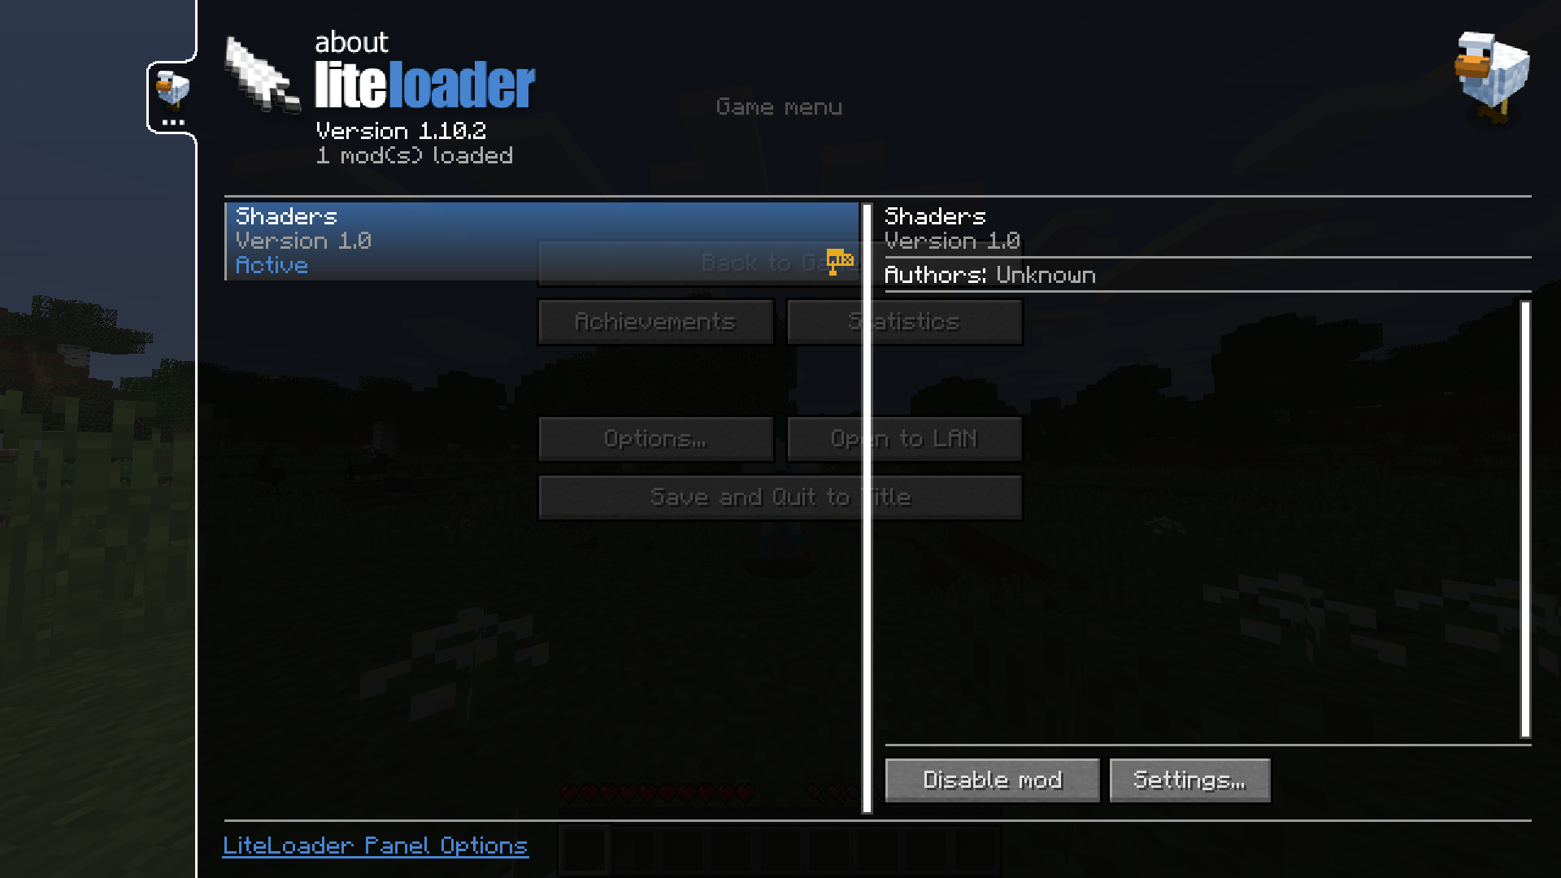Image resolution: width=1561 pixels, height=878 pixels.
Task: Expand LiteLoader Panel Options section
Action: 374,845
